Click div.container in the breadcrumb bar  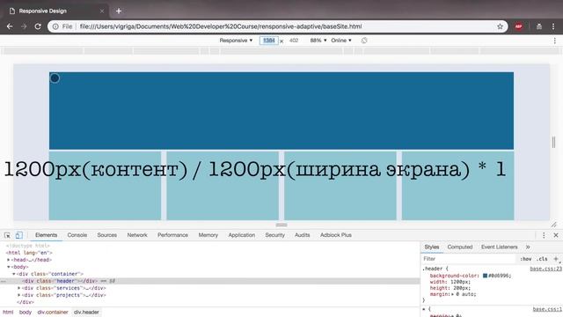click(x=53, y=313)
